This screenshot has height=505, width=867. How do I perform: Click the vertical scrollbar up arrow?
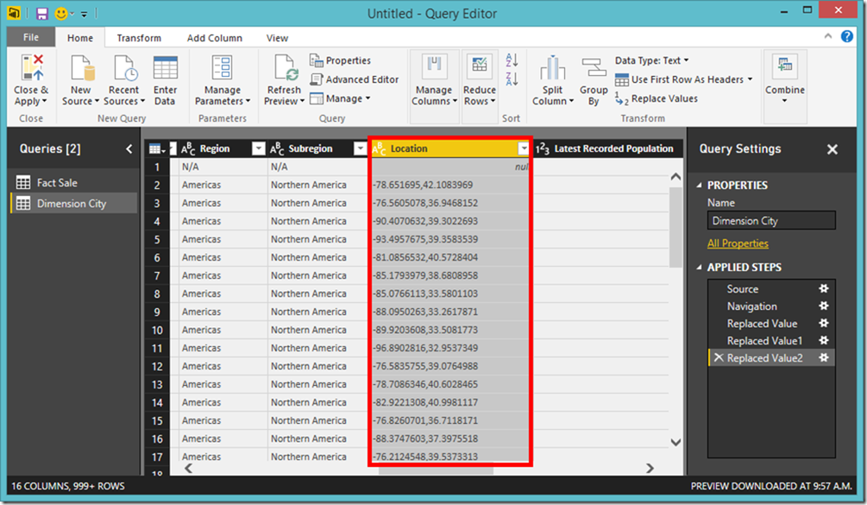tap(675, 177)
